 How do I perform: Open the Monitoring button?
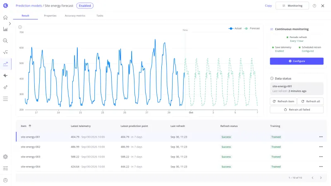tap(292, 6)
